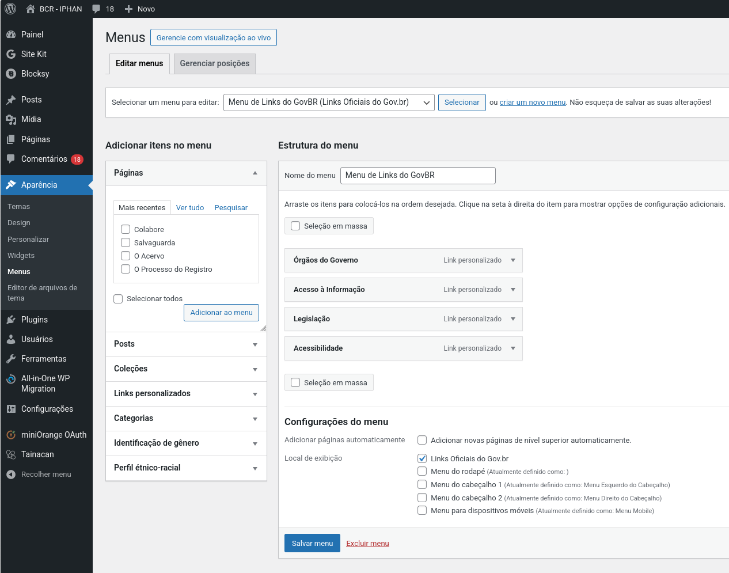The width and height of the screenshot is (729, 573).
Task: Click the Aparência paintbrush icon
Action: tap(11, 185)
